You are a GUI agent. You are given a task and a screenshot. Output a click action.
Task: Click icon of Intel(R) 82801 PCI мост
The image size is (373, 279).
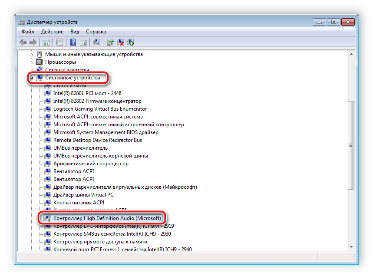pyautogui.click(x=48, y=93)
